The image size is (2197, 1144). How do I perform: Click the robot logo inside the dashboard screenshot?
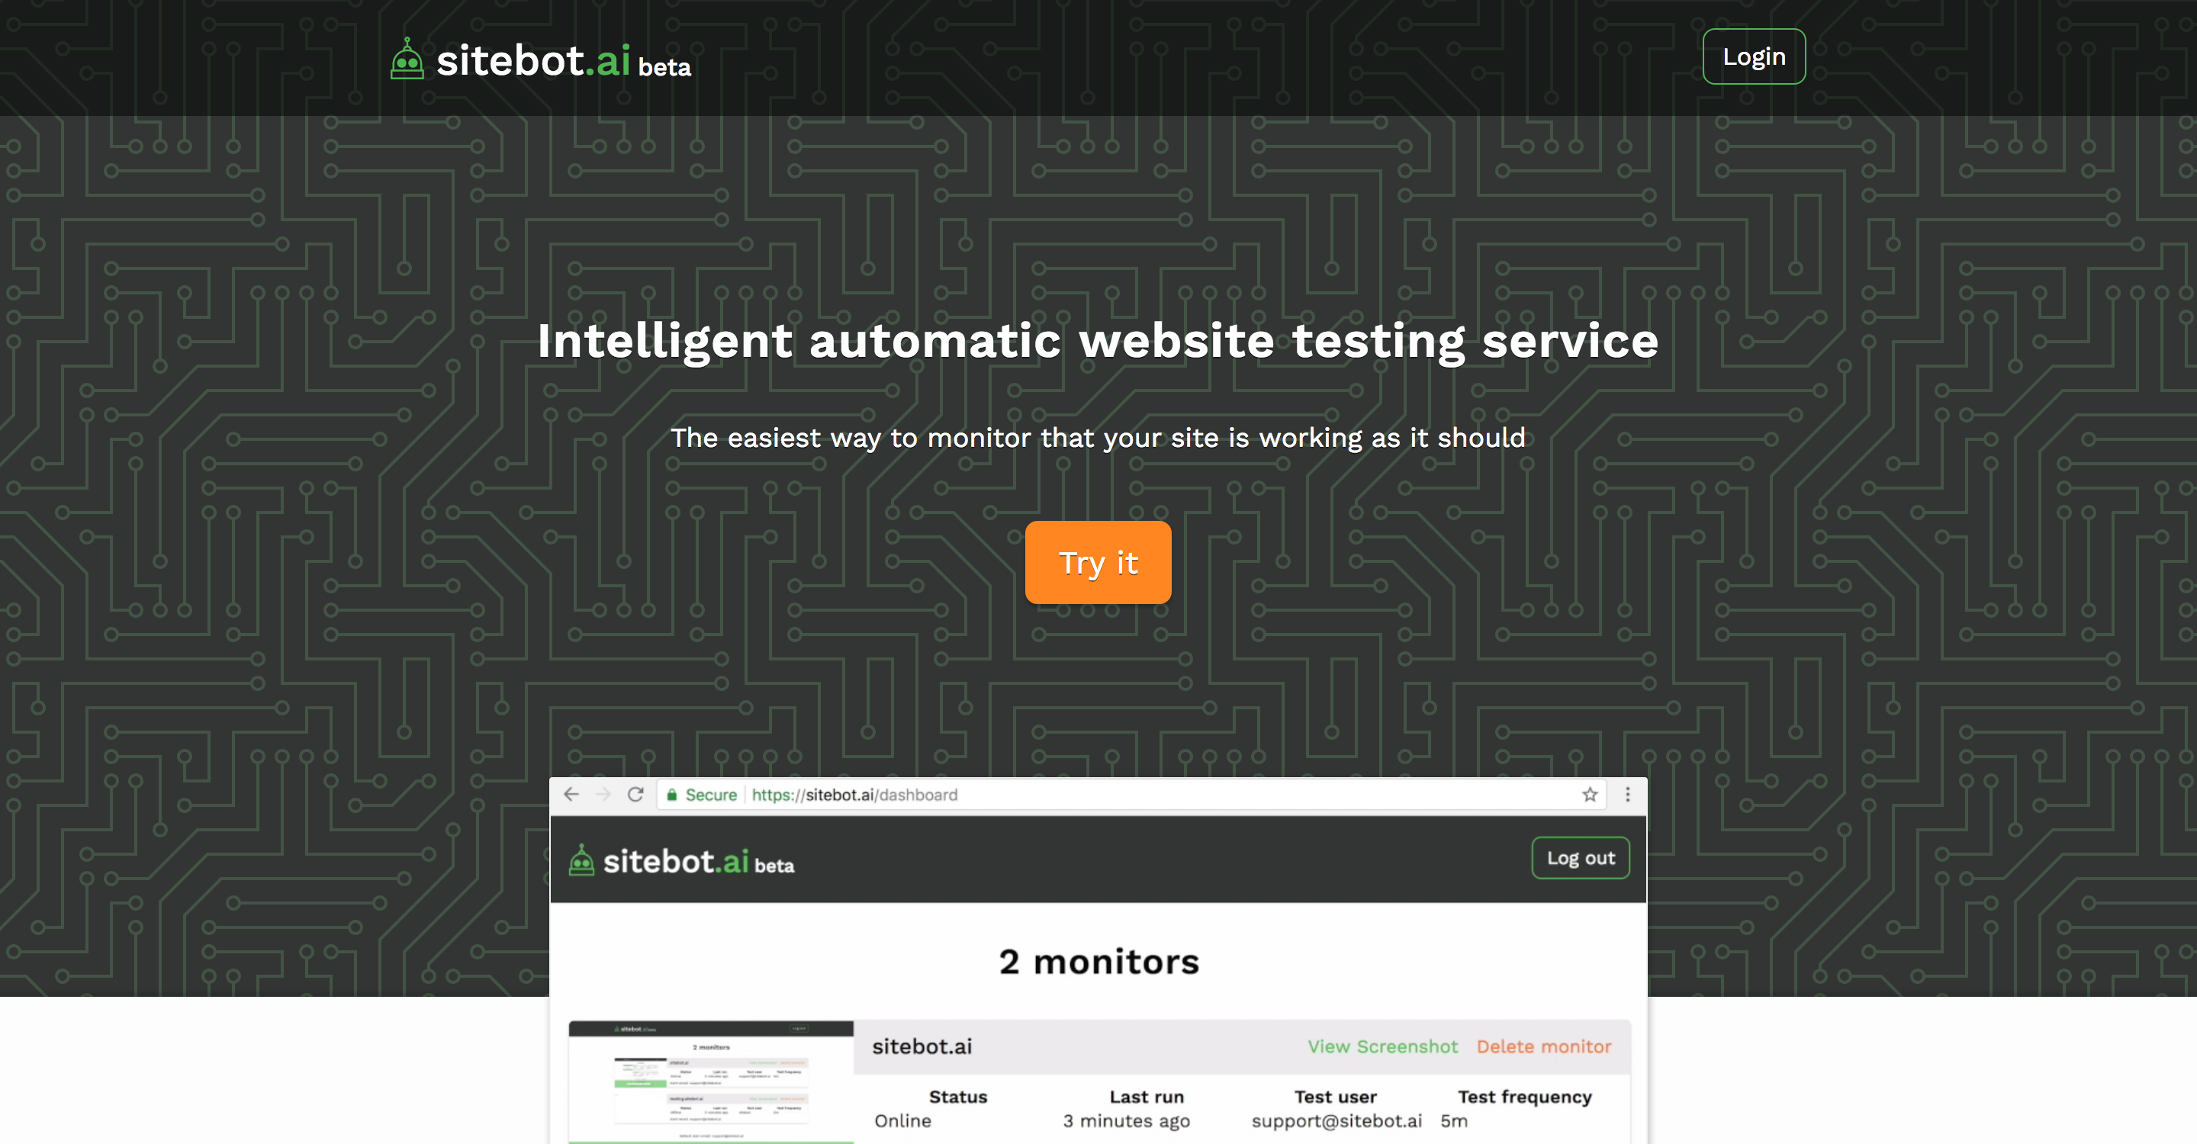583,860
